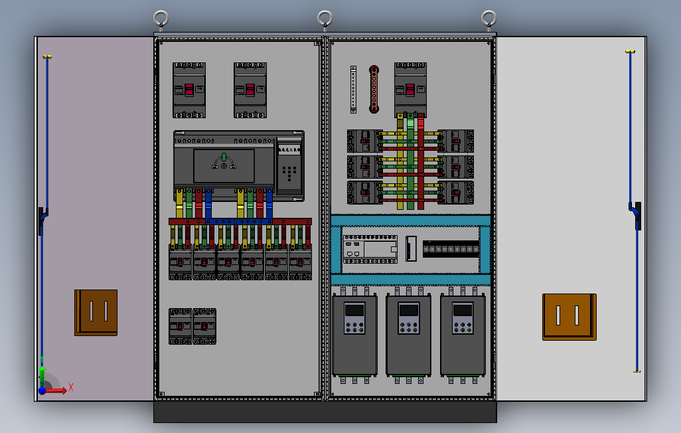Select the left lifting eye bolt on cabinet top
The width and height of the screenshot is (681, 433).
pos(161,20)
